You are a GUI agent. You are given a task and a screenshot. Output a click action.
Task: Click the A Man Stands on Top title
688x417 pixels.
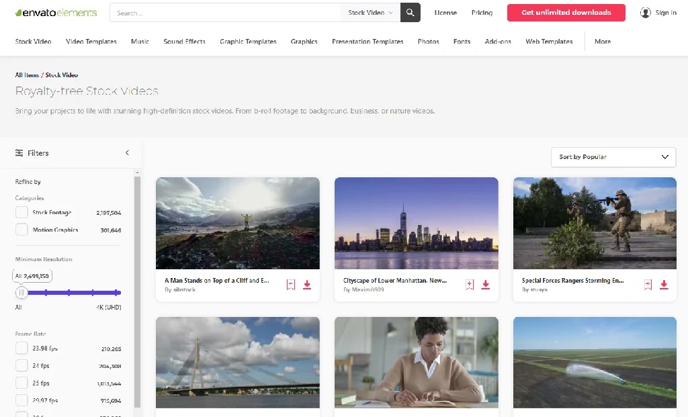[217, 280]
